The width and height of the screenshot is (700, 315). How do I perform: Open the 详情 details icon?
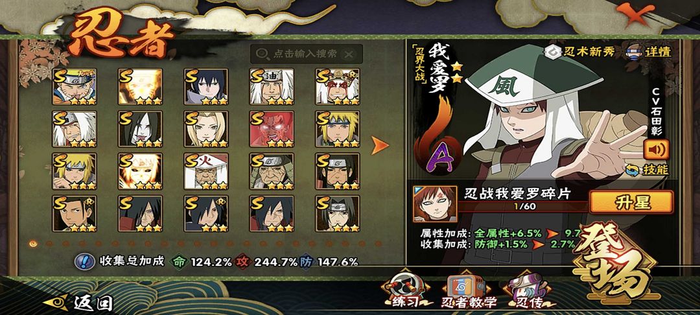pos(650,51)
